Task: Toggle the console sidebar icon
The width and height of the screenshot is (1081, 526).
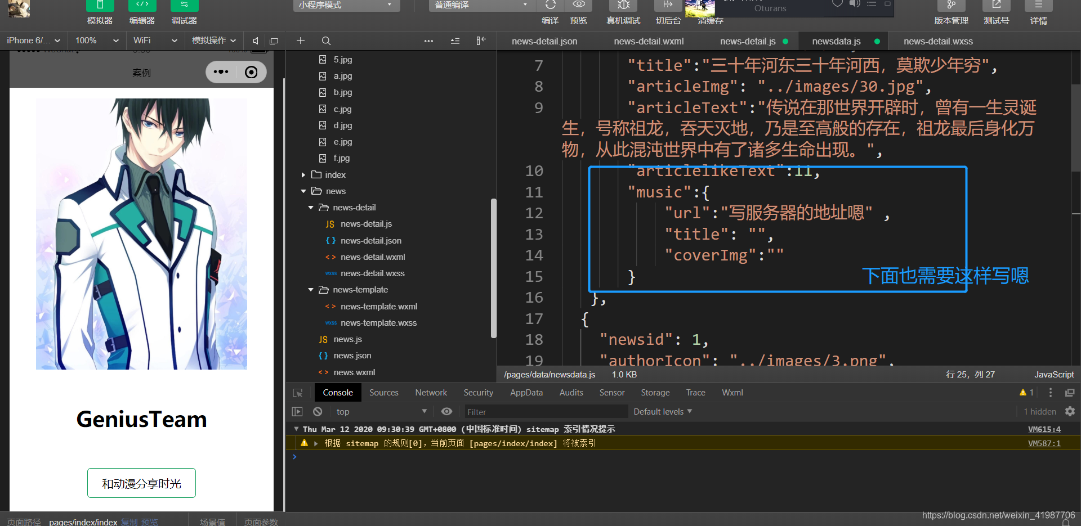Action: point(297,412)
